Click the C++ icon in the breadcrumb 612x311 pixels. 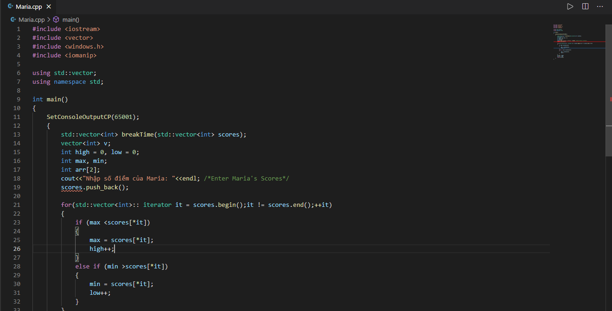13,19
